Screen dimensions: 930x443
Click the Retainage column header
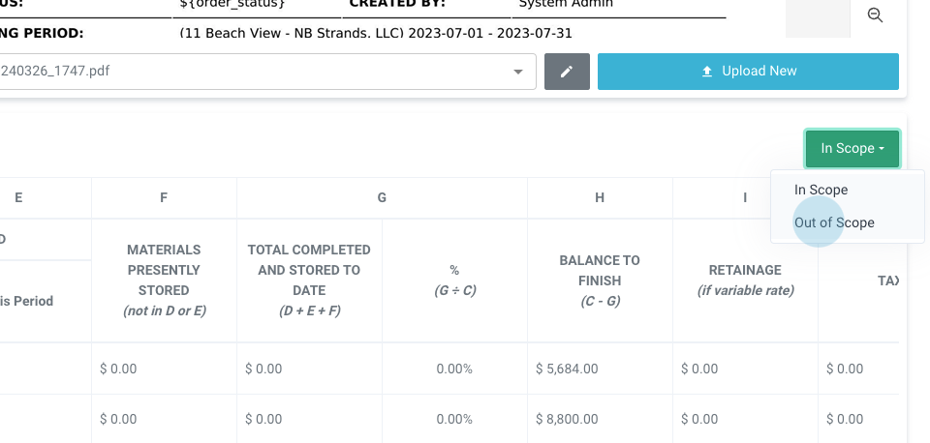click(x=745, y=281)
